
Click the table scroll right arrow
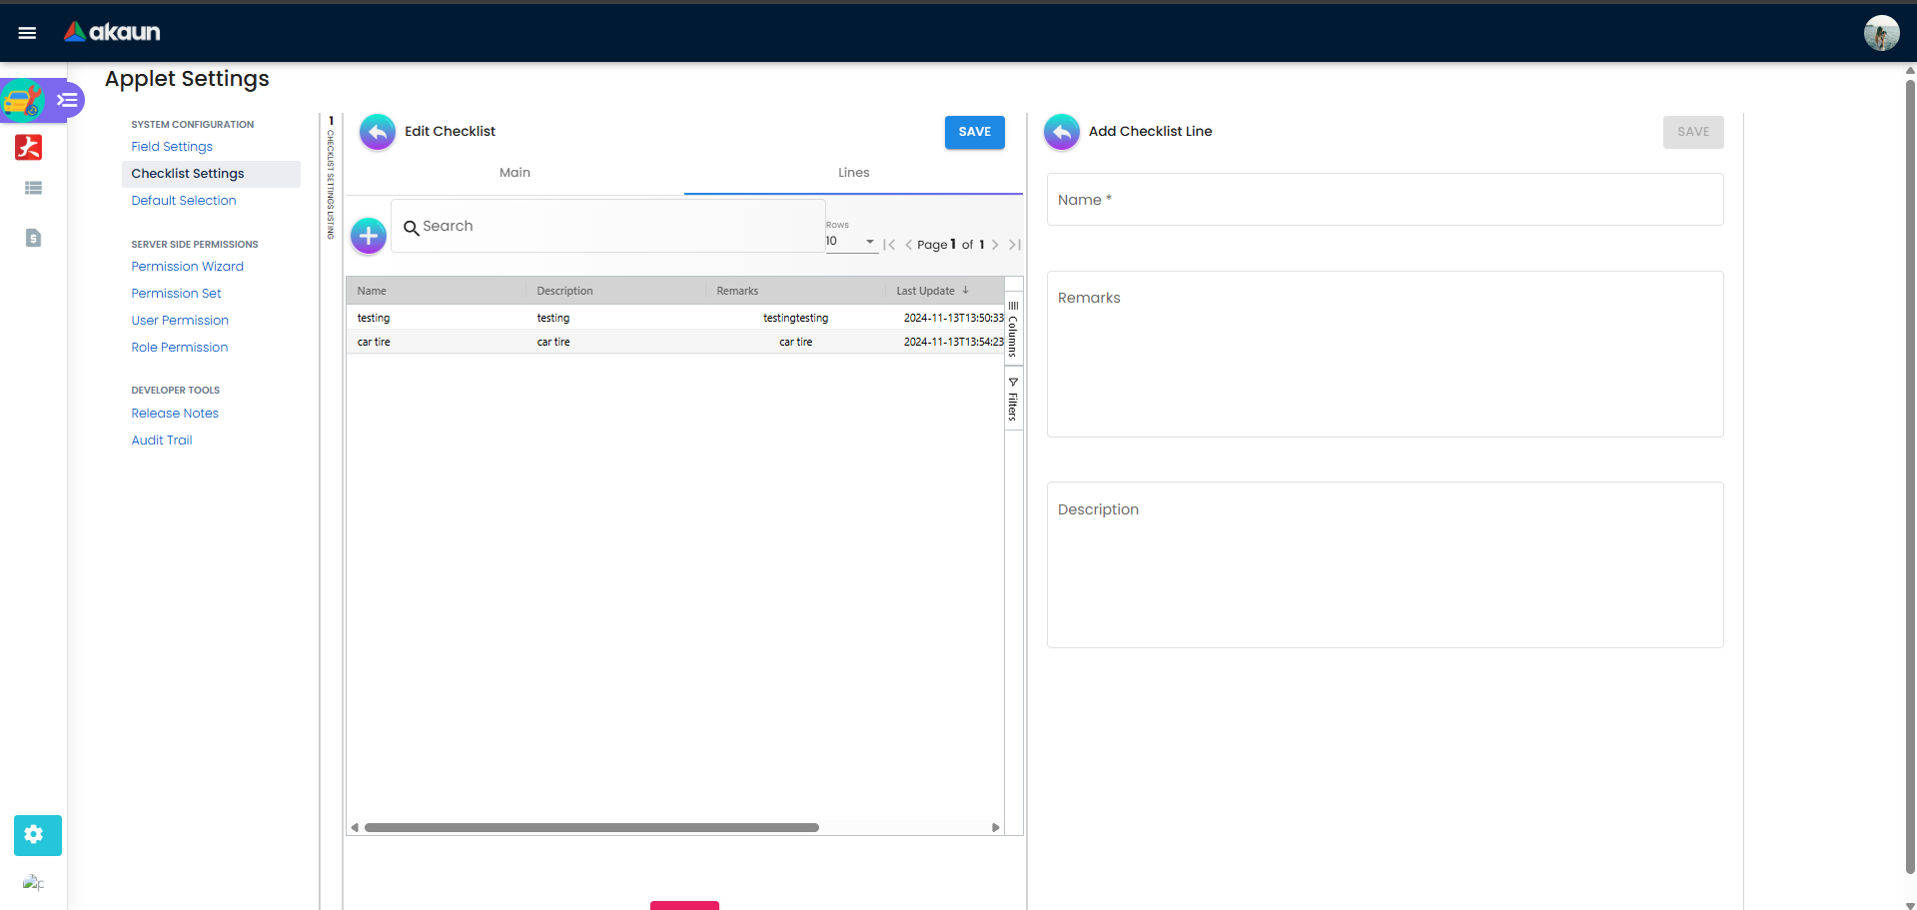[x=995, y=827]
